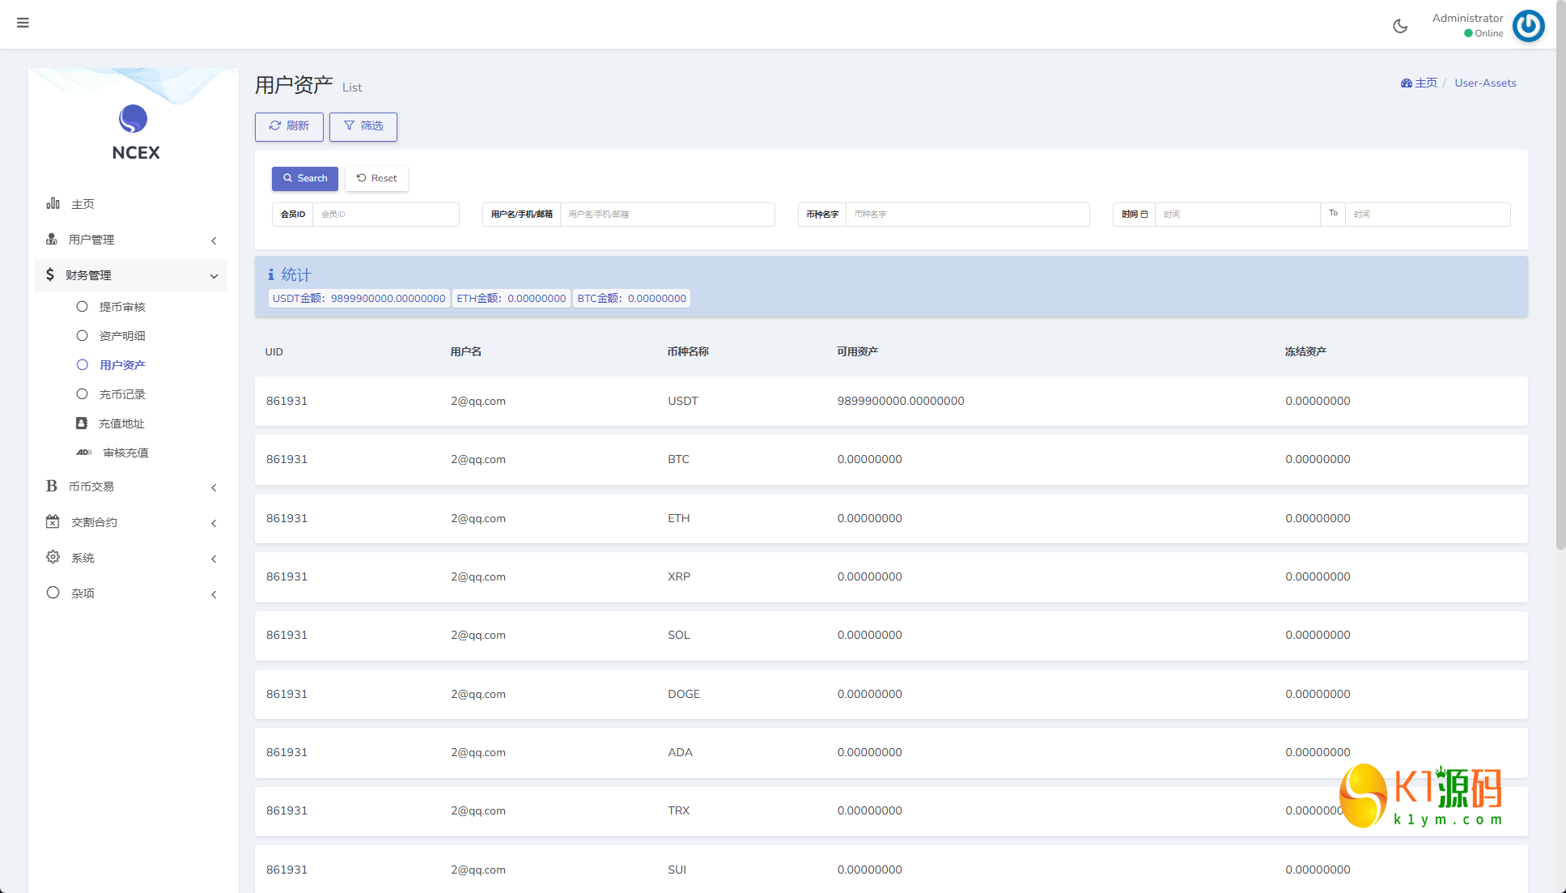Viewport: 1566px width, 893px height.
Task: Click the 2@qq.com cell in SOL row
Action: (x=478, y=635)
